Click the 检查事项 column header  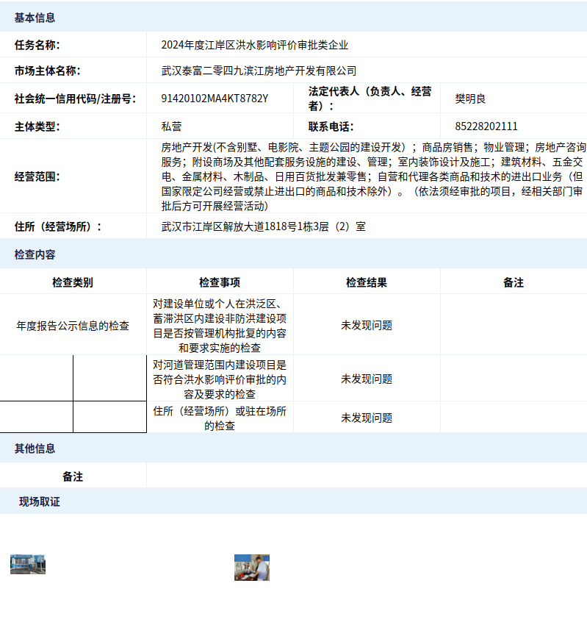point(220,282)
